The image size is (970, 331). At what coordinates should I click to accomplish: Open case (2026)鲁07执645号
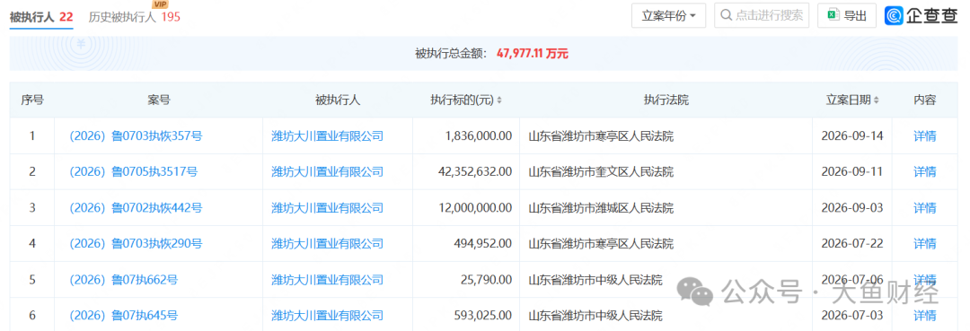[124, 316]
